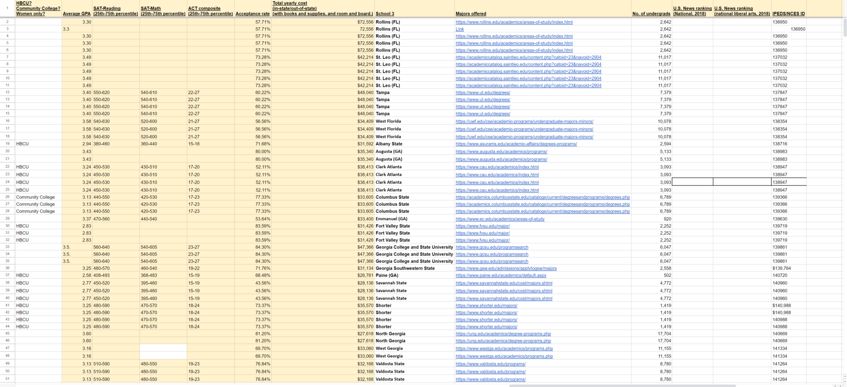
Task: Select the 'Total yearly cost' header cell
Action: 323,9
